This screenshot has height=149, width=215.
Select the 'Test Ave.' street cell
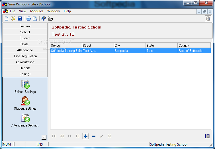[98, 51]
